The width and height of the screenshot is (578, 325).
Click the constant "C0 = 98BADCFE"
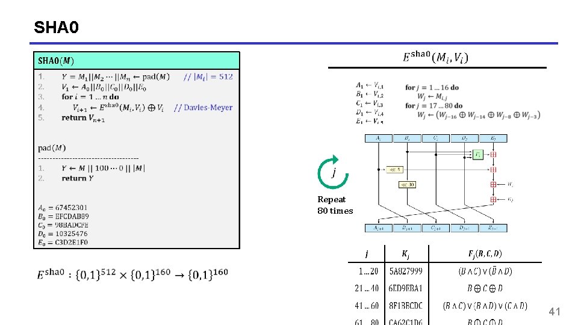63,225
